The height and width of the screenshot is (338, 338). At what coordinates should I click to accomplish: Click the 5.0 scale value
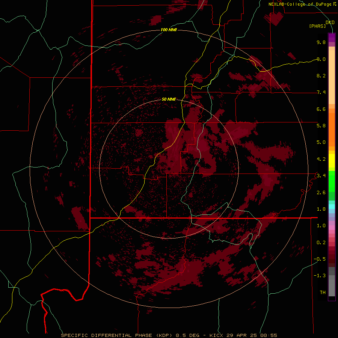pyautogui.click(x=321, y=142)
